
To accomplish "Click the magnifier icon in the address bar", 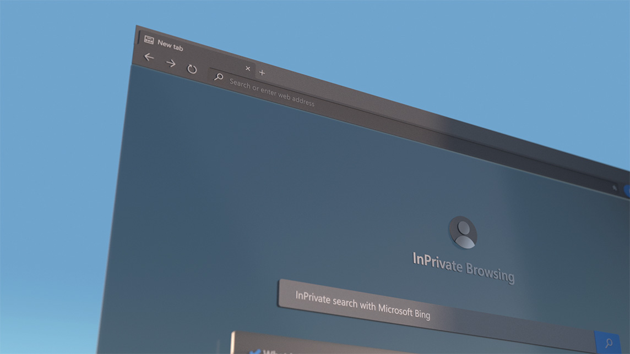I will pyautogui.click(x=219, y=76).
